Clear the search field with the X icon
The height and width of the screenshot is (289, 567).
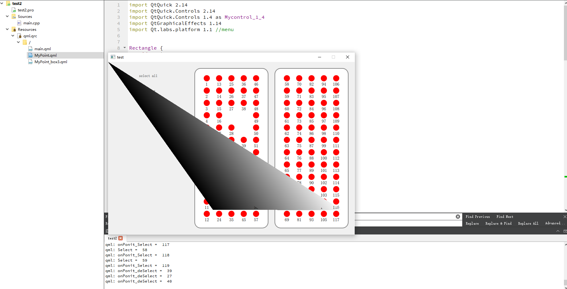point(458,217)
